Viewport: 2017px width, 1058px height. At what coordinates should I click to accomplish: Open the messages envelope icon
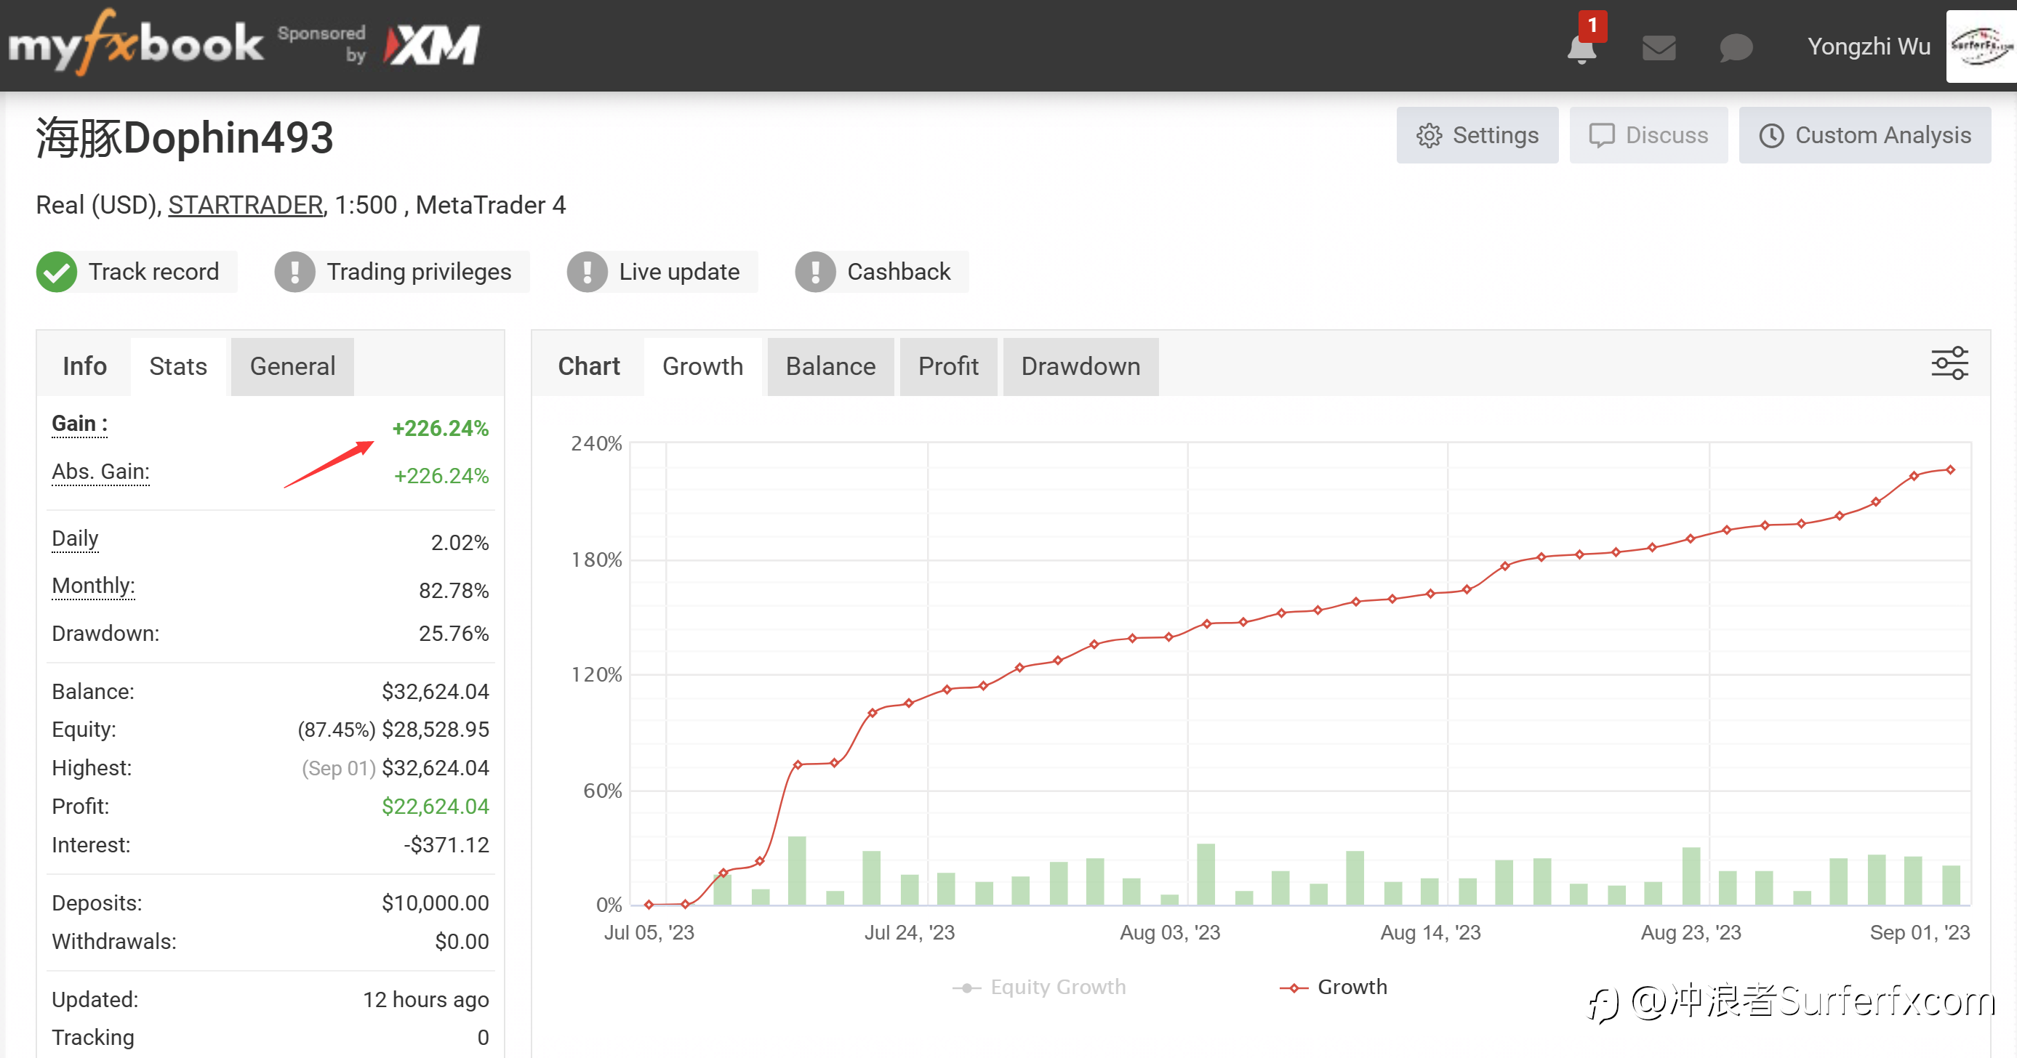click(x=1659, y=47)
